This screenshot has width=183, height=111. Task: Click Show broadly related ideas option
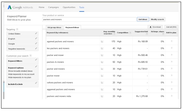[x=20, y=71]
